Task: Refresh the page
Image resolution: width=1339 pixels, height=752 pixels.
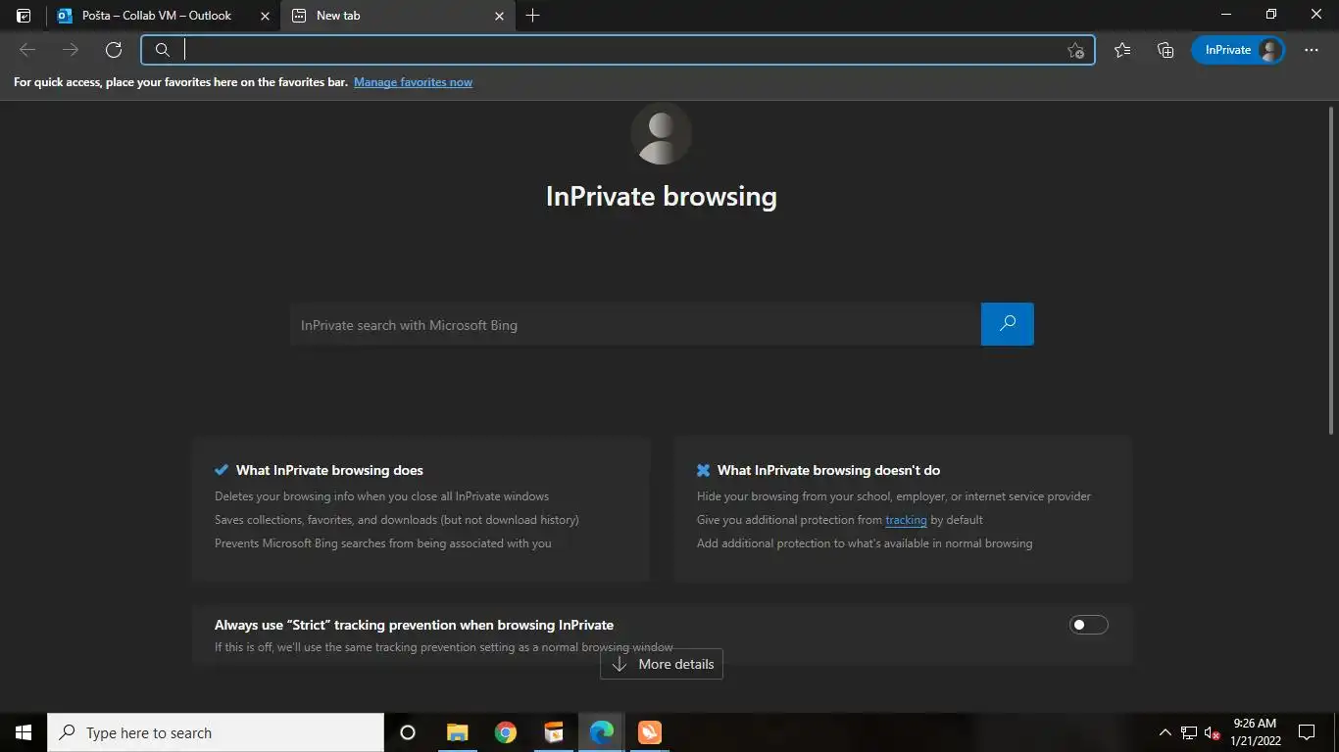Action: [114, 50]
